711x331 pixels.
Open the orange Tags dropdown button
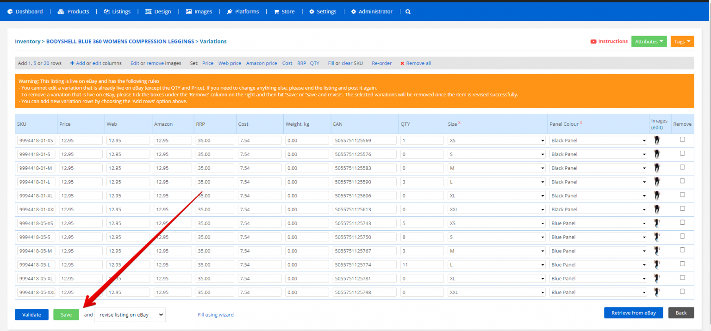pos(682,41)
